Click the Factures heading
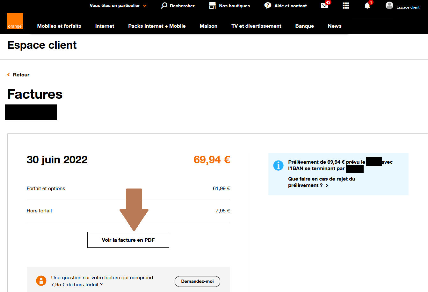 click(x=35, y=94)
